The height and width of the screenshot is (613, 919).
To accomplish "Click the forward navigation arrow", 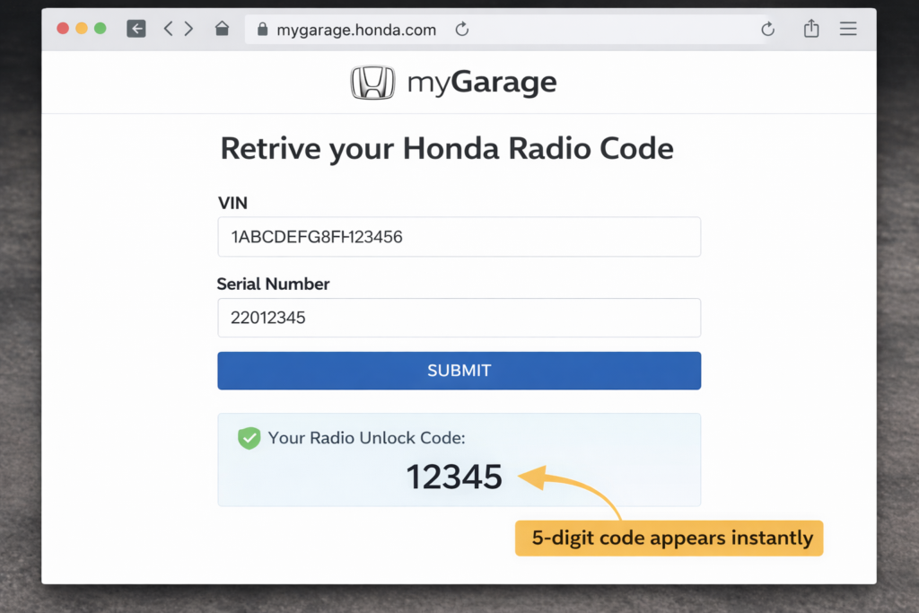I will pyautogui.click(x=189, y=28).
